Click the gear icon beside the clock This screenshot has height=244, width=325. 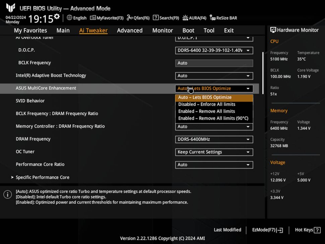click(57, 15)
